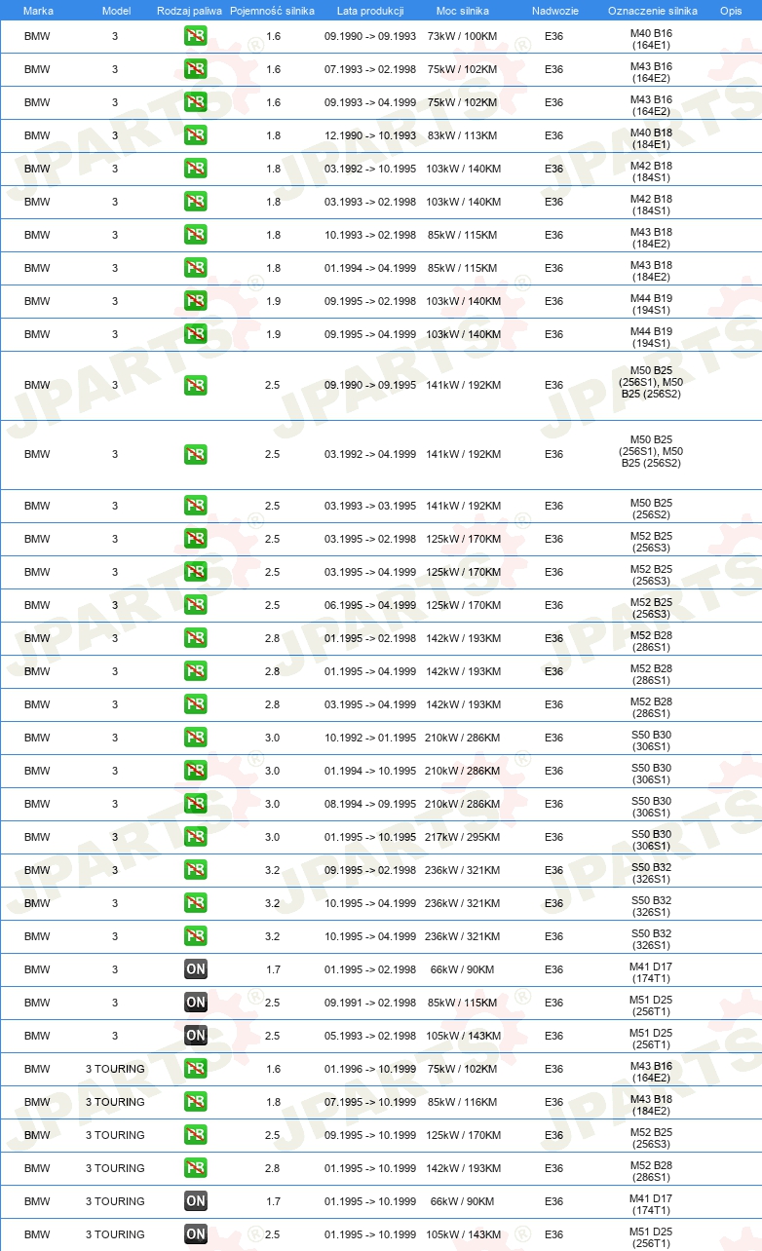Click 1.7 engine capacity in 3 TOURING row
The height and width of the screenshot is (1251, 762).
273,1202
